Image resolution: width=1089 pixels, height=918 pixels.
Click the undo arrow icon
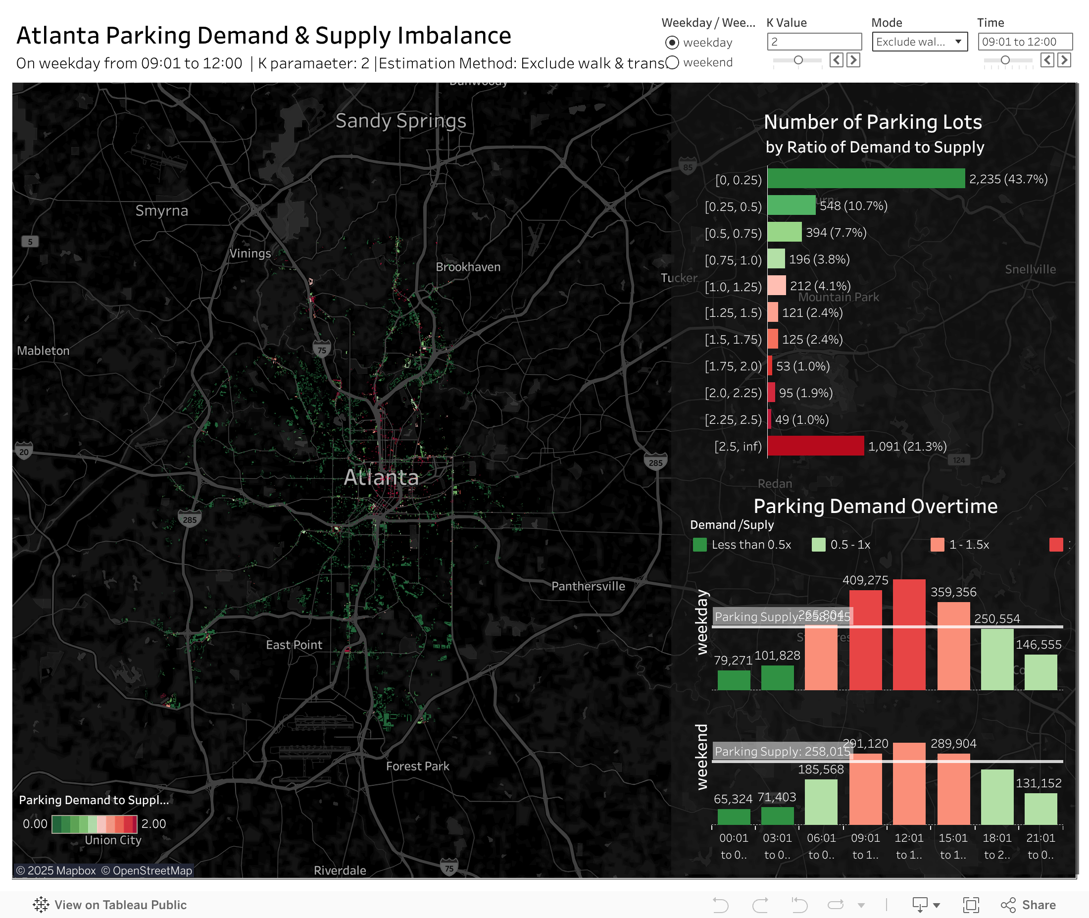point(720,905)
